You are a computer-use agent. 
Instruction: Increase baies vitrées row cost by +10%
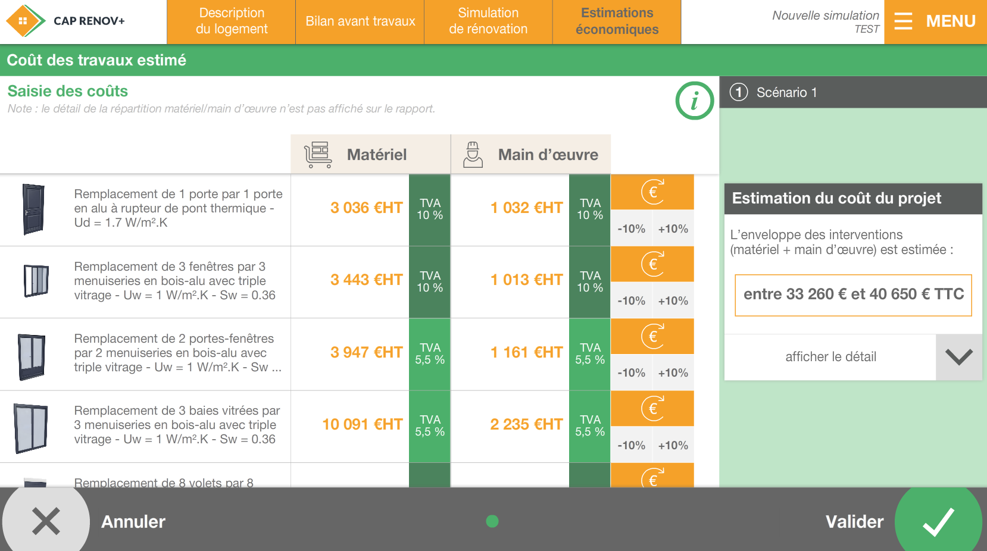coord(673,445)
